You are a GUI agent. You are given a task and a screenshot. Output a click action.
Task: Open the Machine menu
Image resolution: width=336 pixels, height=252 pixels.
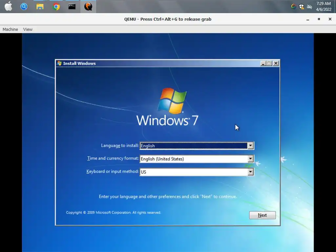[10, 29]
